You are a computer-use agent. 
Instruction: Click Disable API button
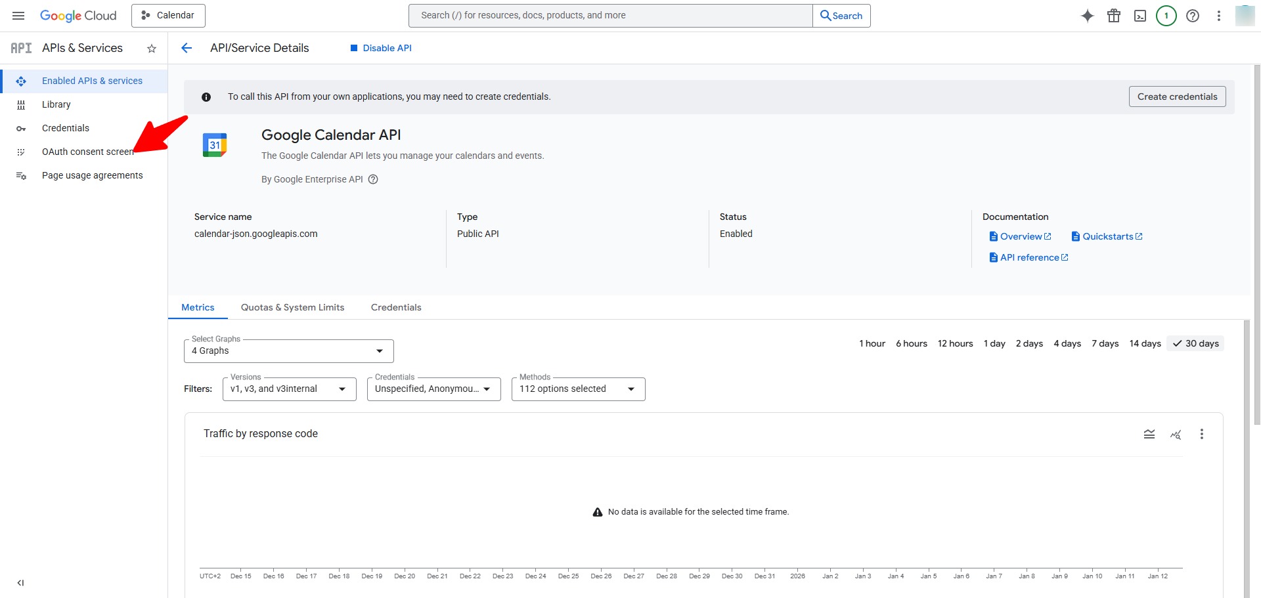(381, 48)
